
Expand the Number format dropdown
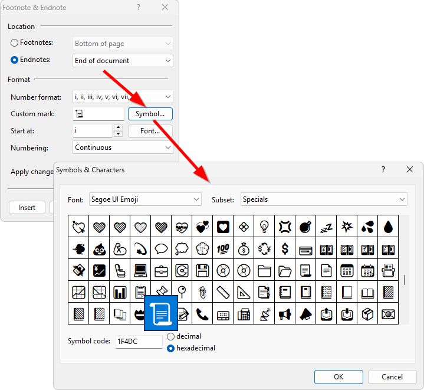123,97
